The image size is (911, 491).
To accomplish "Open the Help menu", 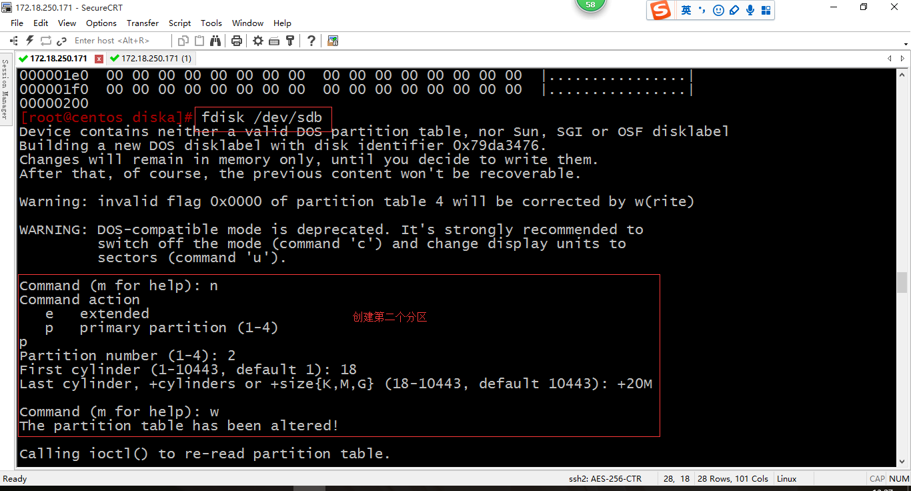I will [282, 23].
